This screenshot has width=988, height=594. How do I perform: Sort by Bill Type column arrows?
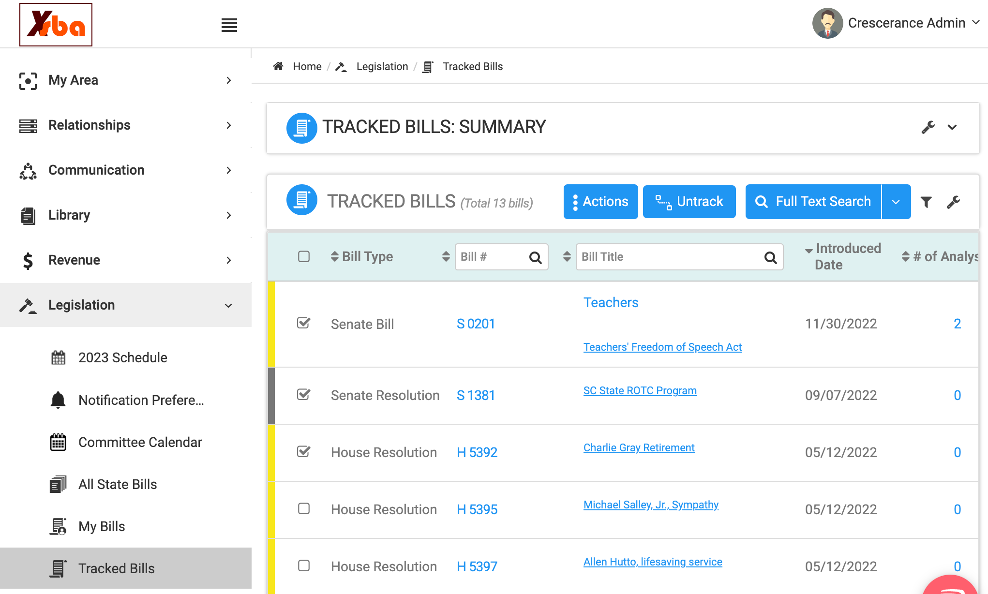coord(334,256)
